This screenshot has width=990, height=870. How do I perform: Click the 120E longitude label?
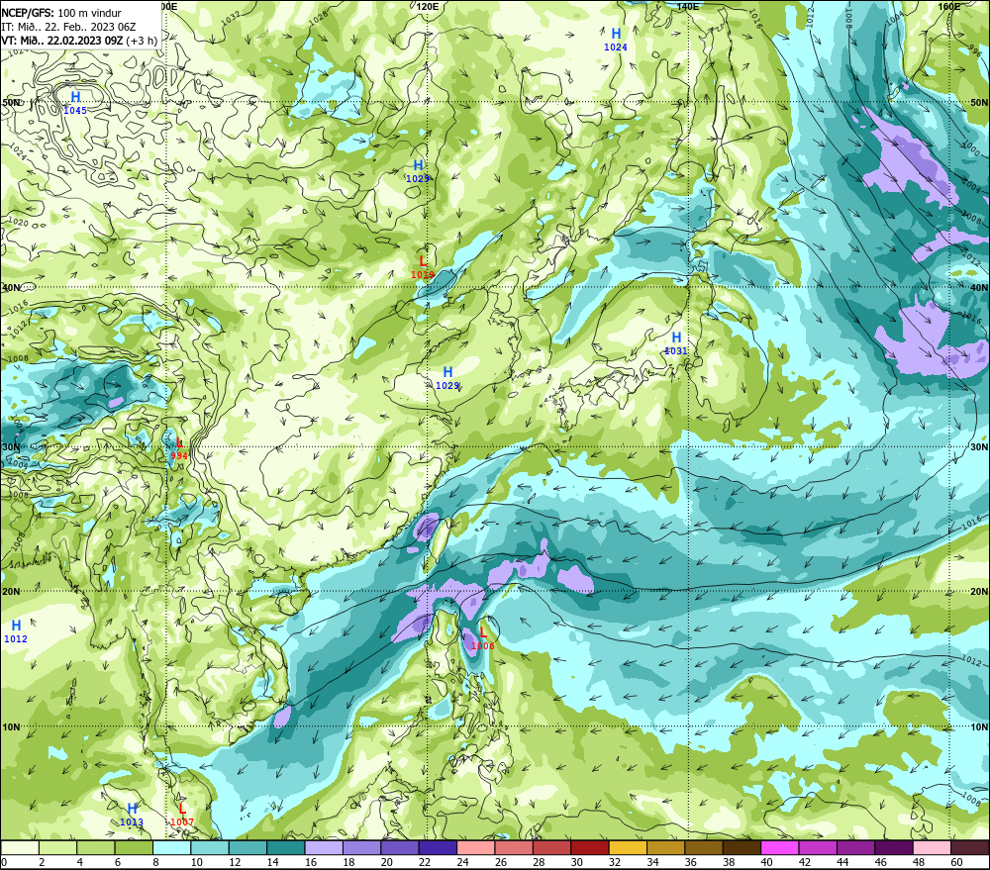(428, 6)
